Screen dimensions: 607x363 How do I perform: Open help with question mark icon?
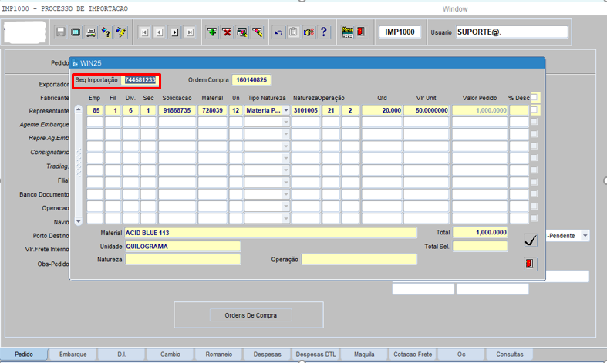(324, 32)
